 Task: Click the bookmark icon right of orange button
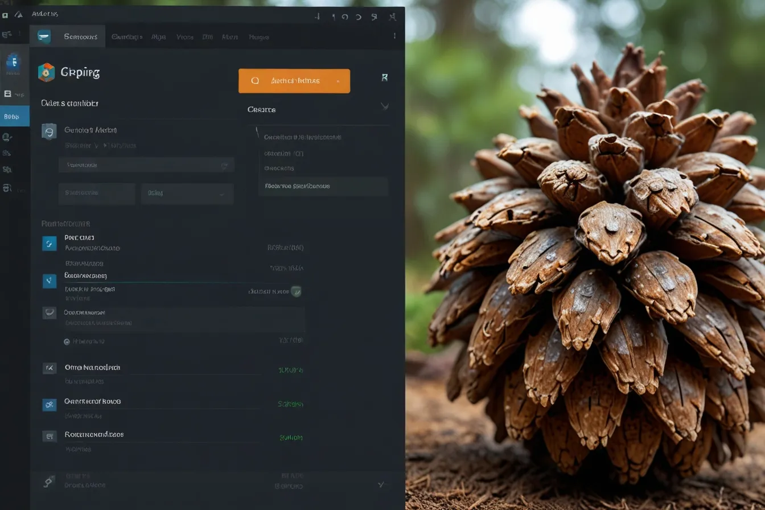[384, 77]
